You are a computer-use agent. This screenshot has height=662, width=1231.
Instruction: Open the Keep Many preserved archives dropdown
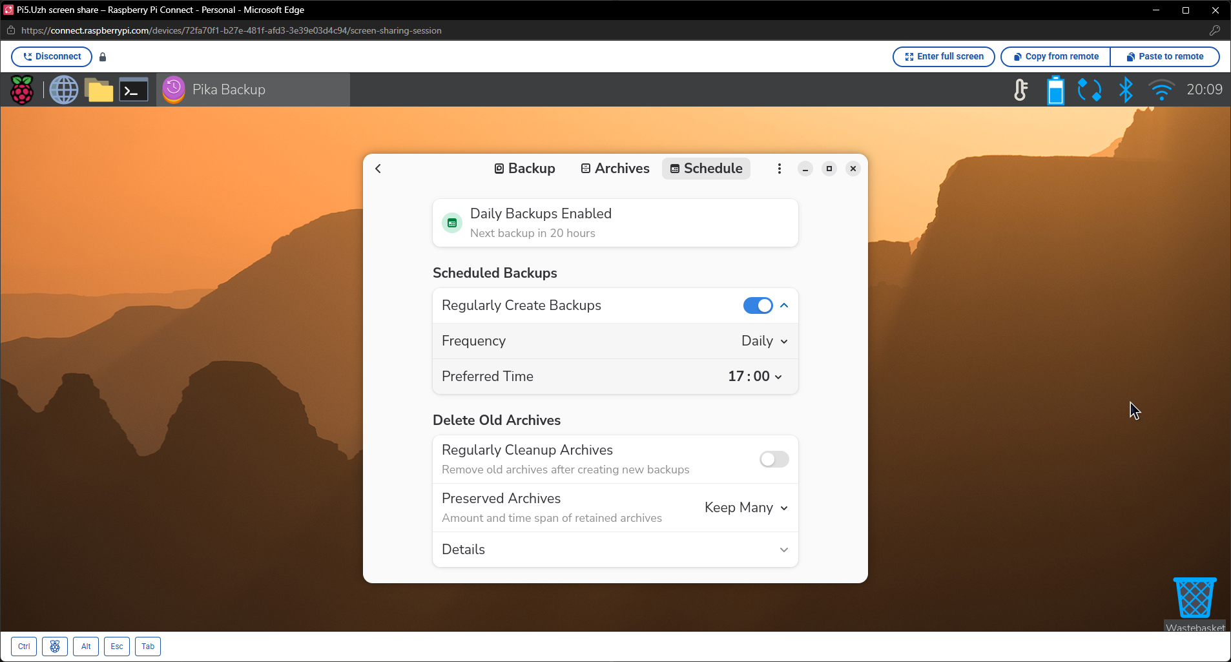click(x=747, y=508)
